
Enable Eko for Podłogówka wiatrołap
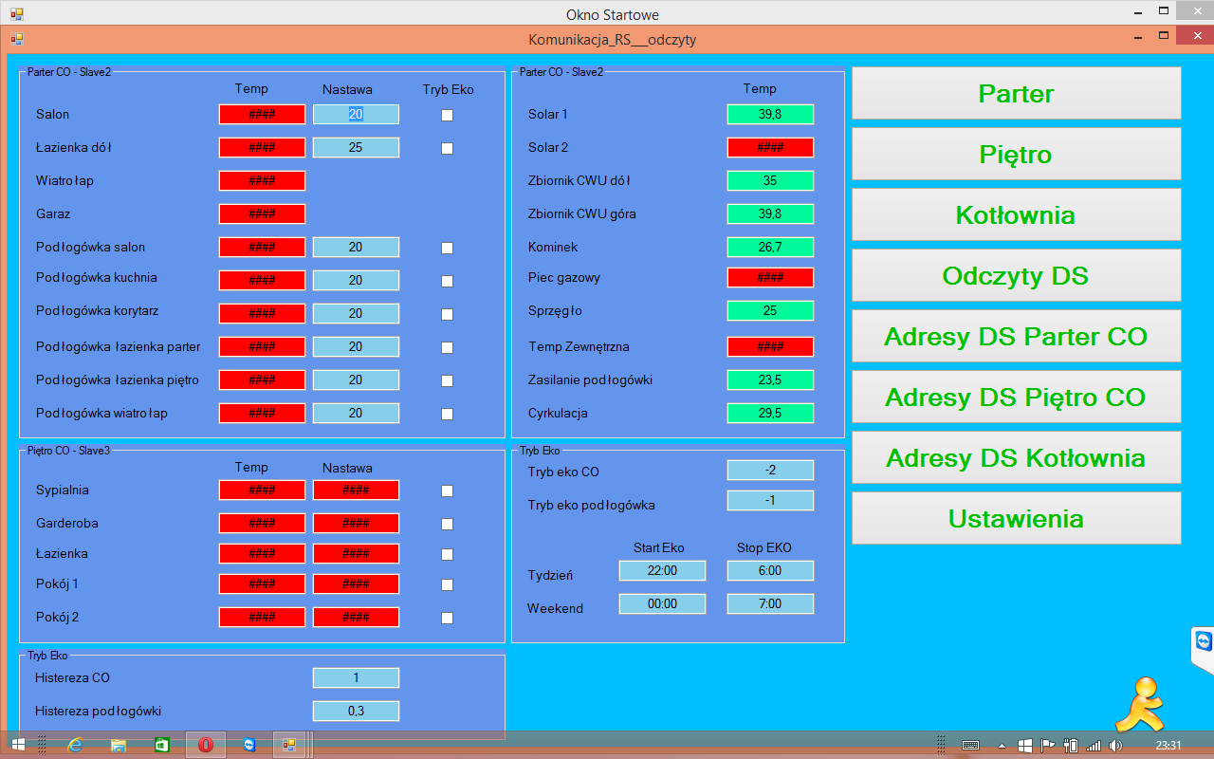[x=448, y=414]
